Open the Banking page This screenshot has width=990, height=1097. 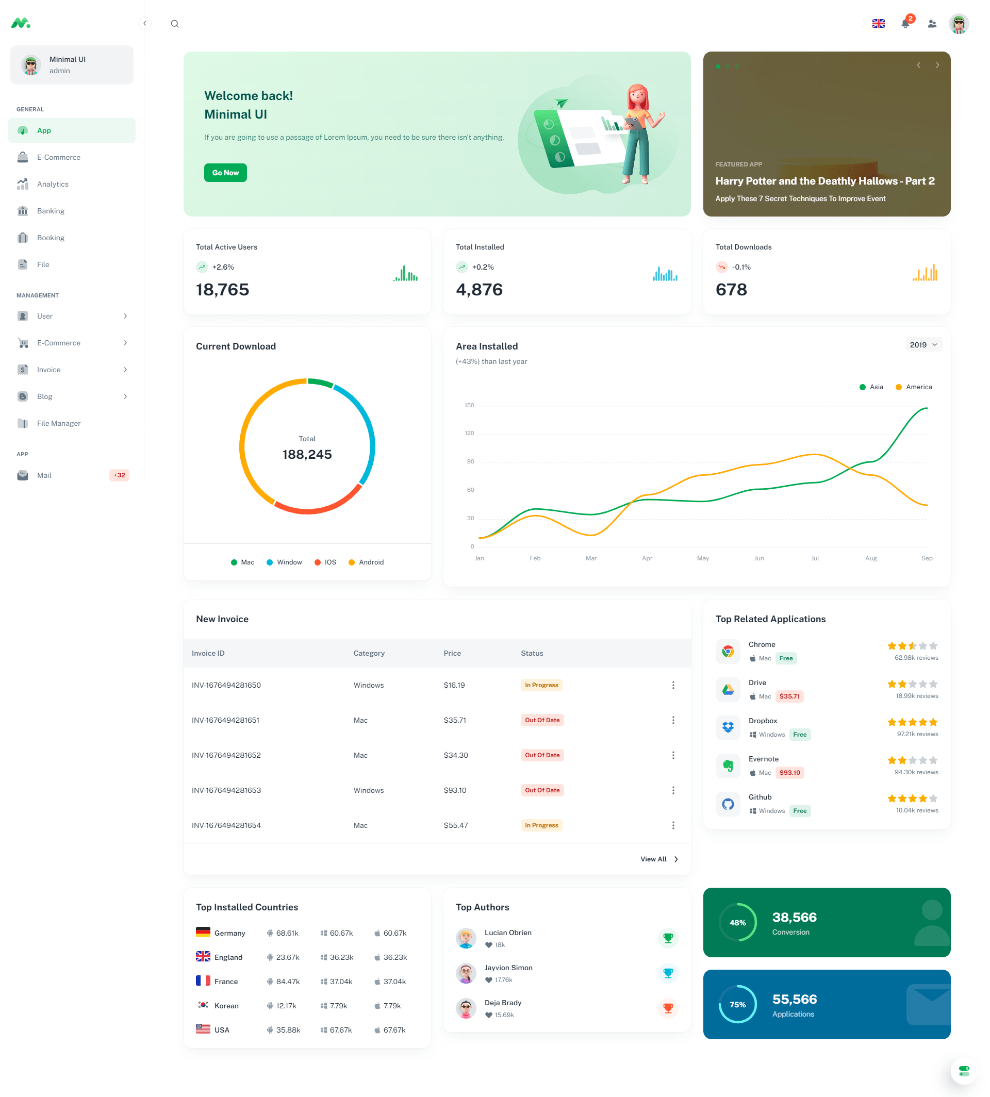point(72,211)
